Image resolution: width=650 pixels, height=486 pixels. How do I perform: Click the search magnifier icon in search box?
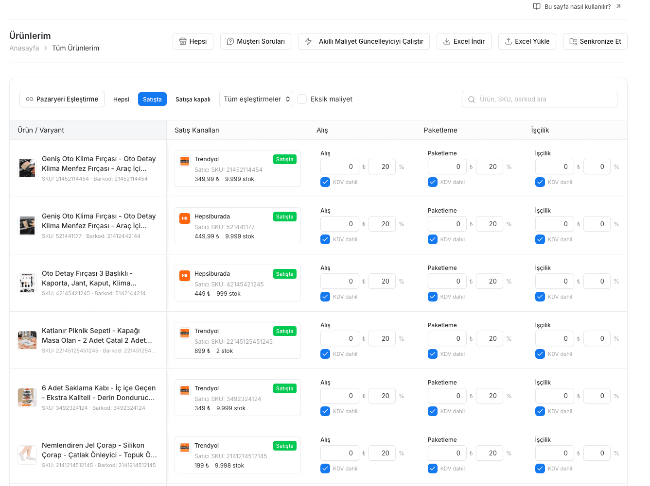472,100
